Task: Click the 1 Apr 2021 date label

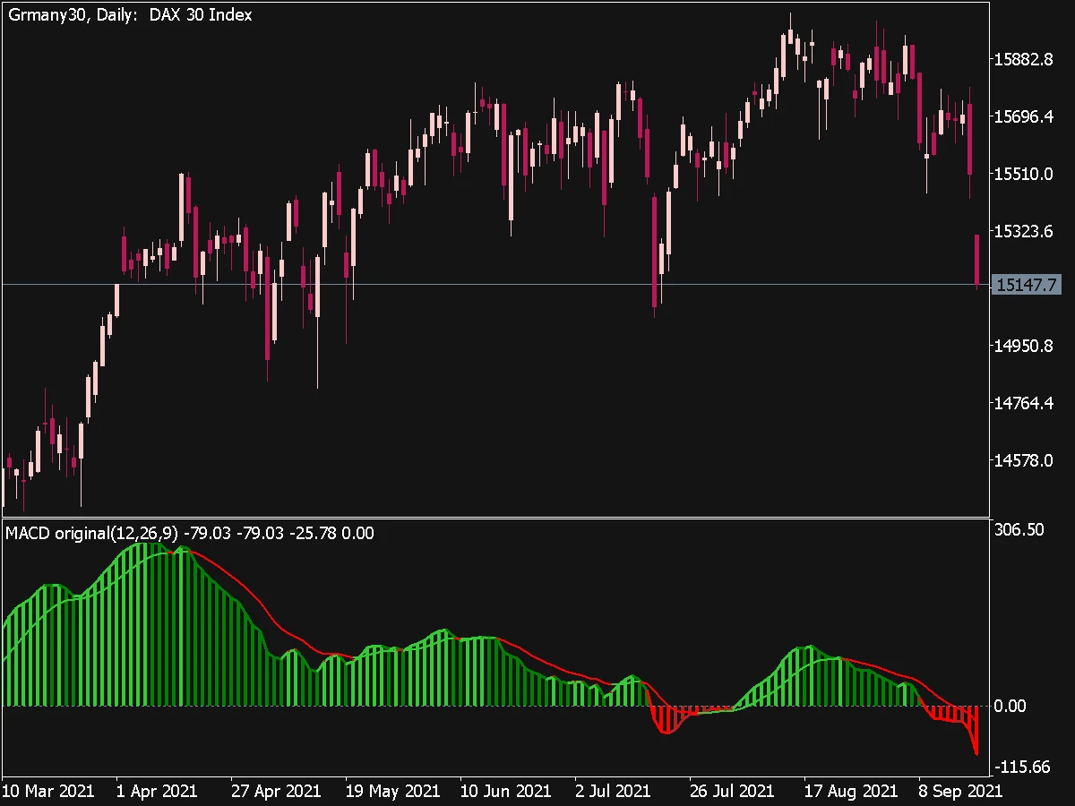Action: click(x=157, y=792)
